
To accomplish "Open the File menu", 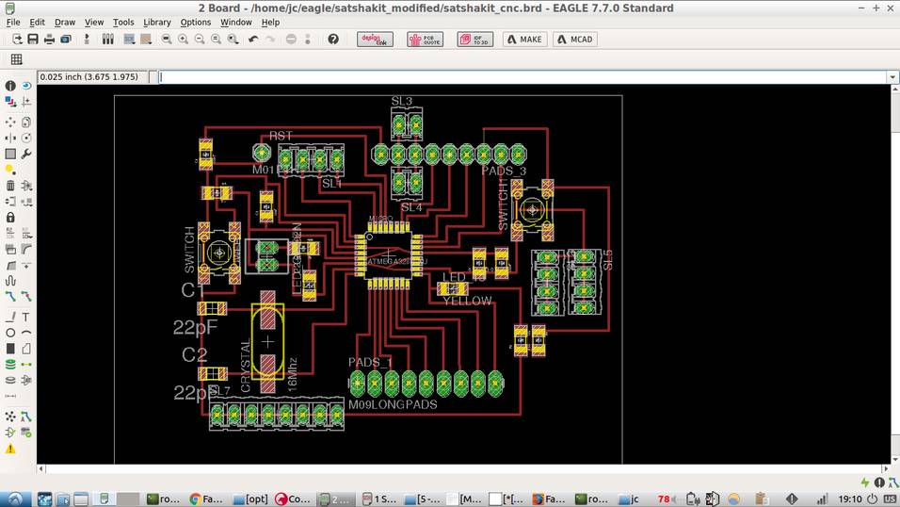I will tap(12, 22).
